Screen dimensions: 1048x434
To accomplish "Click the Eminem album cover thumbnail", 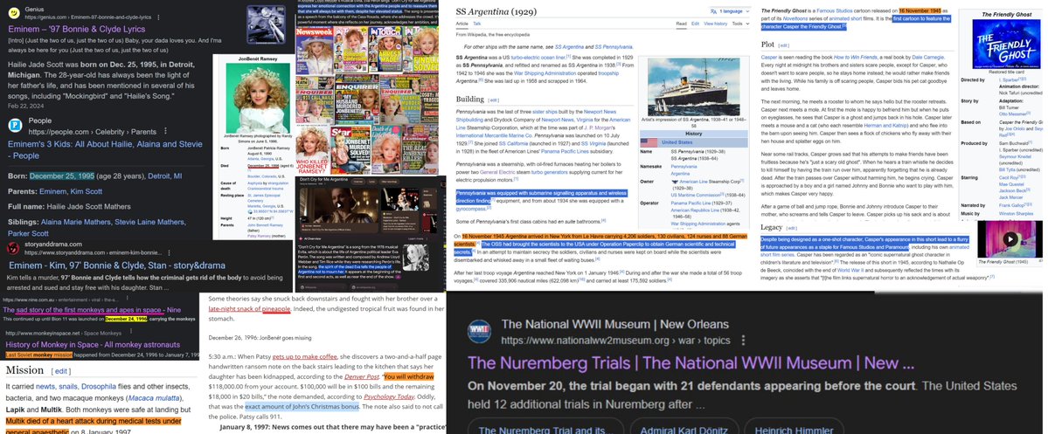I will click(266, 24).
